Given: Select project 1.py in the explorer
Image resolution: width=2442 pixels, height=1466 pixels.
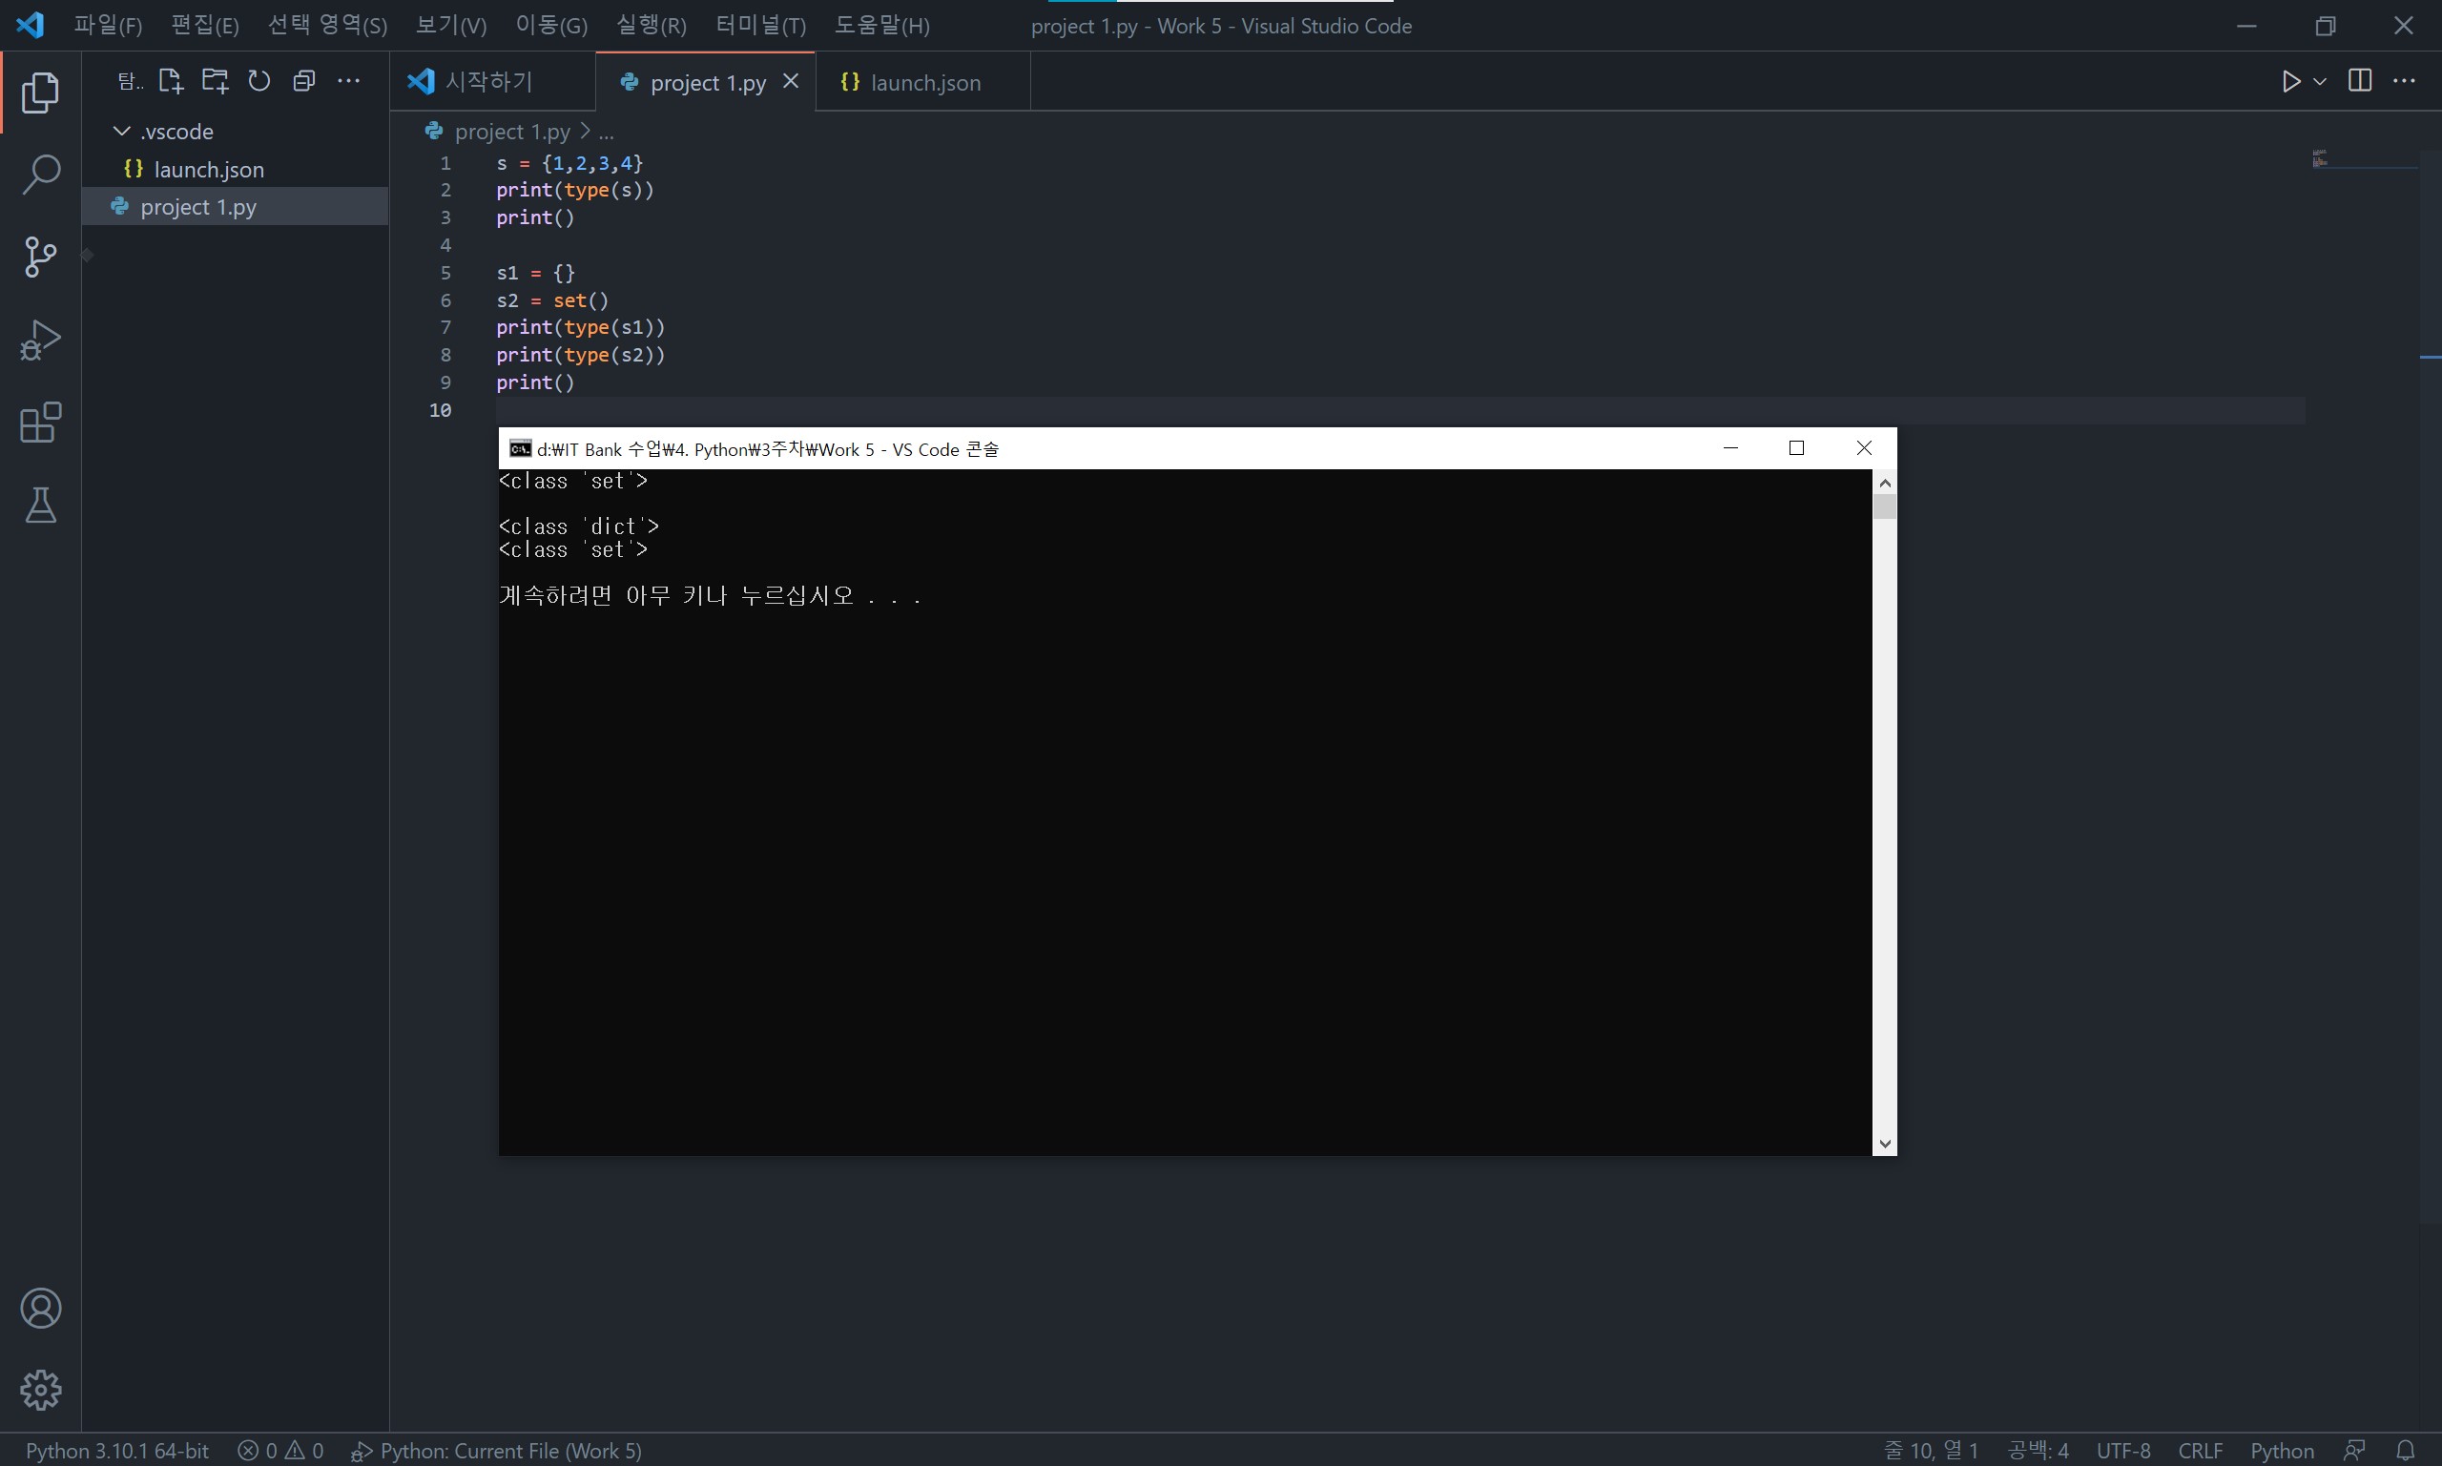Looking at the screenshot, I should [x=198, y=206].
